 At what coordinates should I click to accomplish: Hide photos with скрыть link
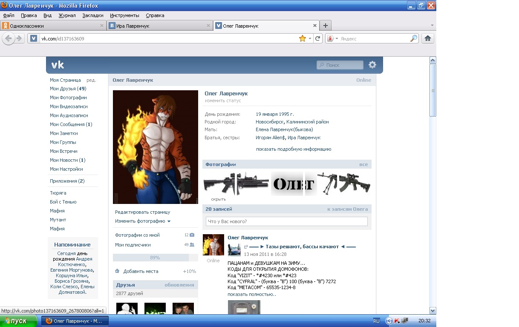(x=218, y=199)
